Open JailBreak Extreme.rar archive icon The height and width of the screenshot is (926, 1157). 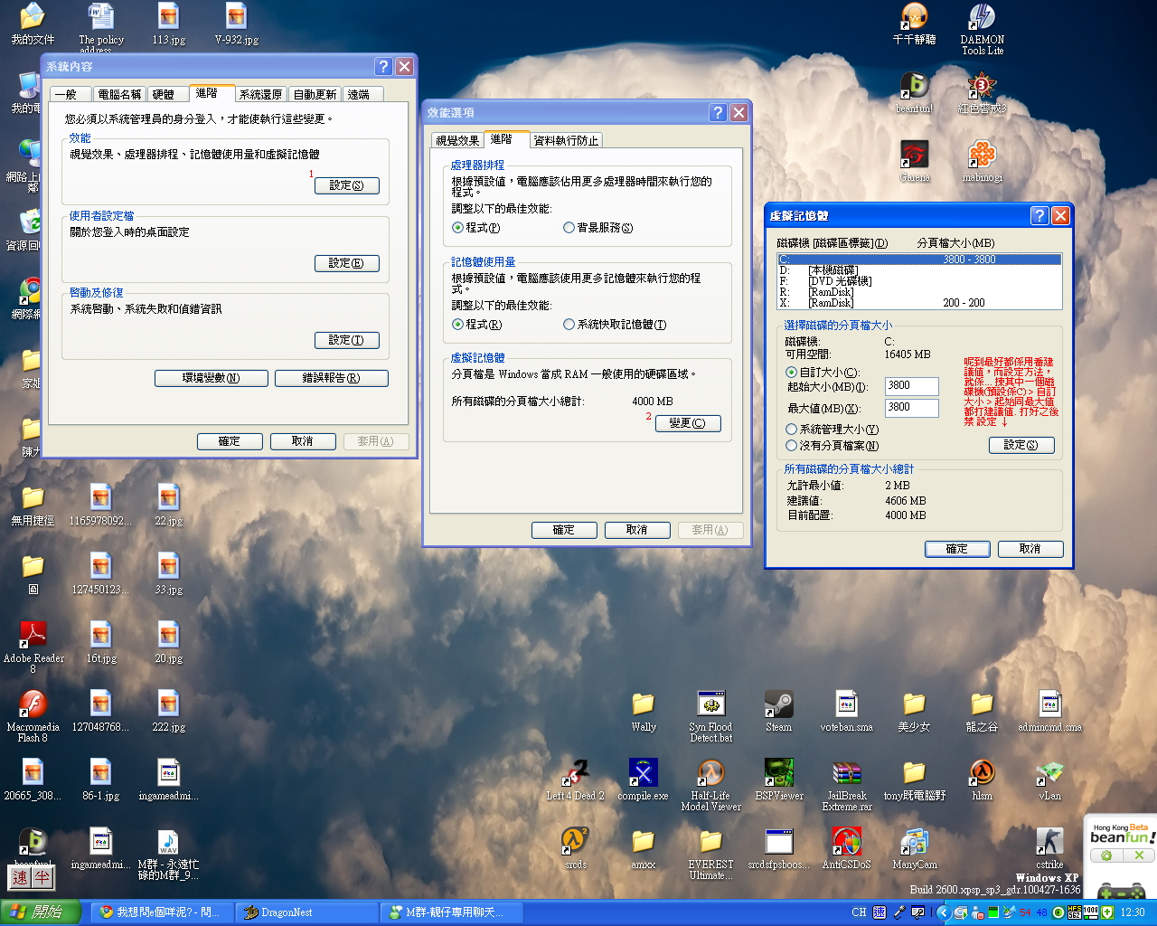click(846, 774)
